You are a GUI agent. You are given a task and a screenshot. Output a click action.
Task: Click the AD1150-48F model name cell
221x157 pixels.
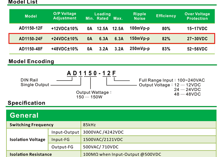(x=31, y=49)
